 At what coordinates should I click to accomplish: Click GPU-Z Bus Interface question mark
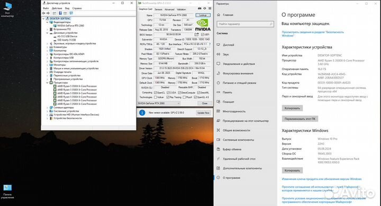pyautogui.click(x=210, y=44)
